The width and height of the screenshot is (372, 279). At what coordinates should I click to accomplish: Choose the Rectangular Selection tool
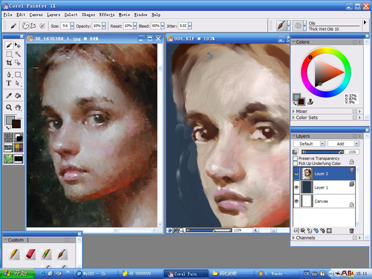pyautogui.click(x=9, y=54)
